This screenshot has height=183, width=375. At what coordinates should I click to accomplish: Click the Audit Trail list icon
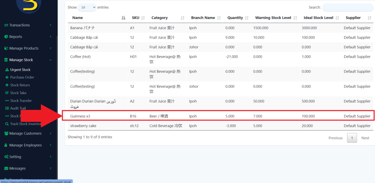pyautogui.click(x=7, y=108)
